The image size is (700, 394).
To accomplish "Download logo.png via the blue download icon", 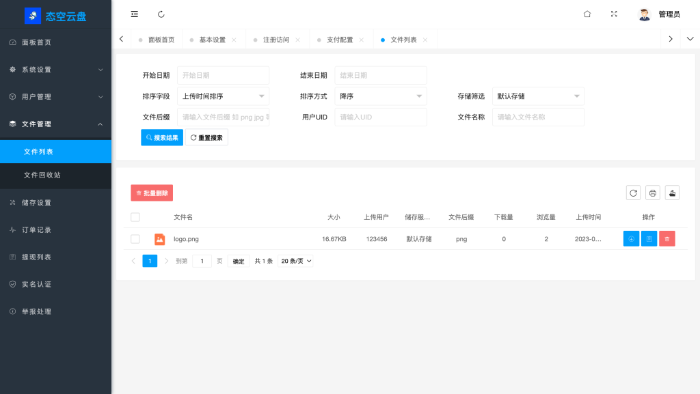I will point(631,238).
